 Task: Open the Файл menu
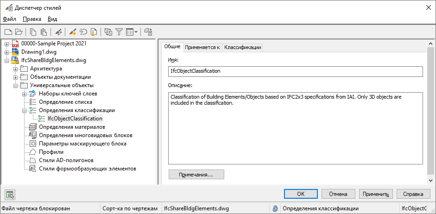(9, 19)
